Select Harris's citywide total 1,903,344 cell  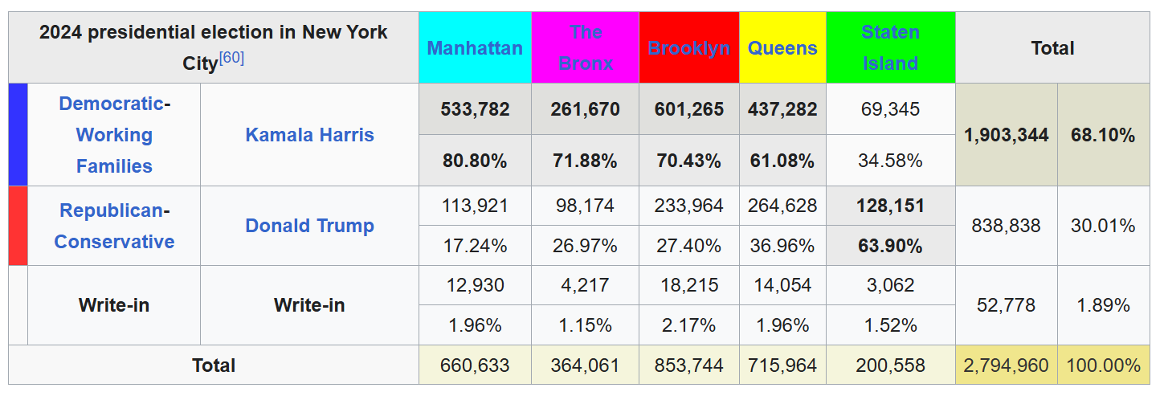tap(1006, 135)
